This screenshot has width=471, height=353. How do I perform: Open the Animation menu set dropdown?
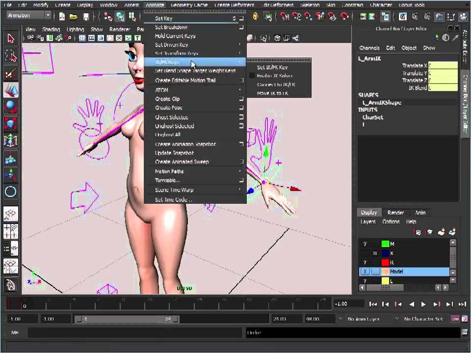(29, 15)
